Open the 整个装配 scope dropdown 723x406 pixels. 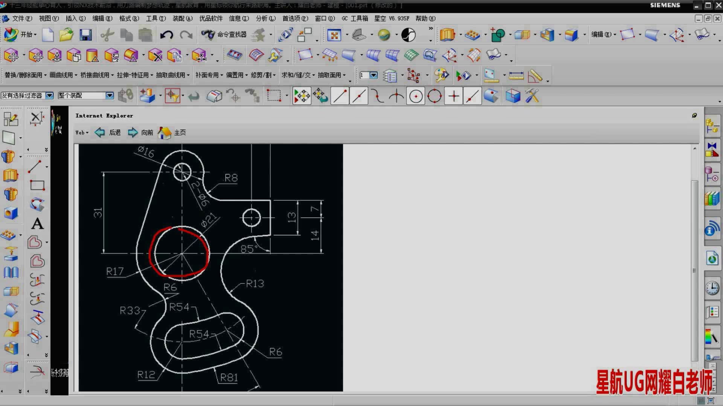[x=109, y=95]
